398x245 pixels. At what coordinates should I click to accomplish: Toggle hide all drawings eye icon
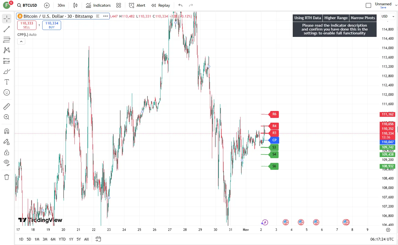pos(7,162)
